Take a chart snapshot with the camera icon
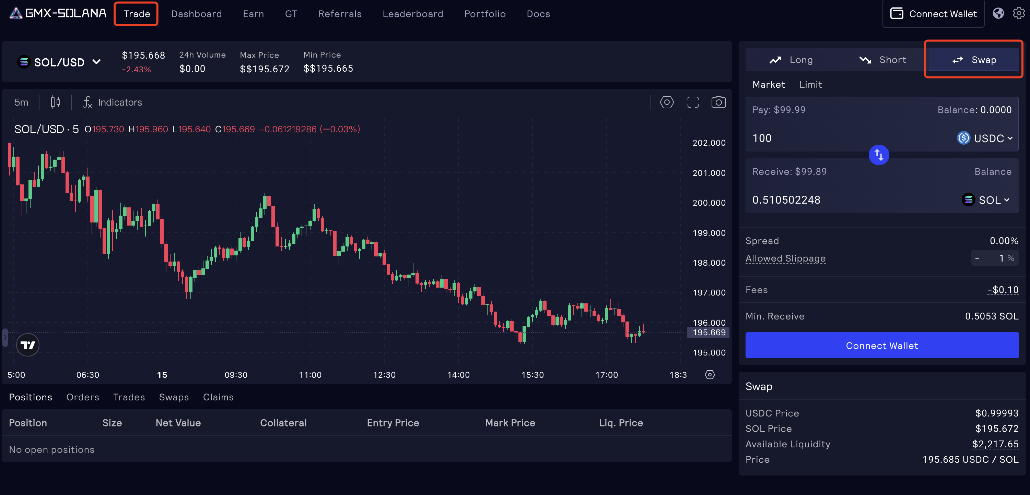 [718, 102]
